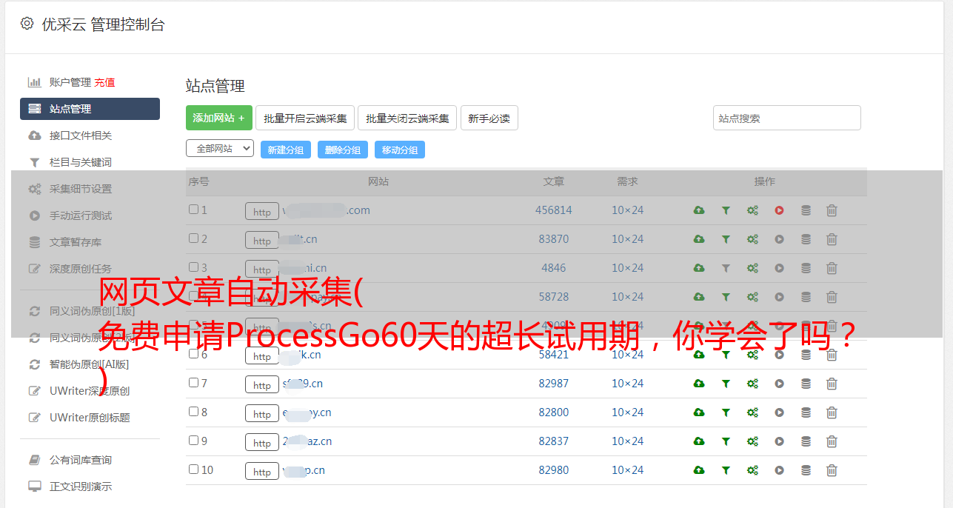This screenshot has width=953, height=508.
Task: Click the 新手必读 button
Action: click(489, 118)
